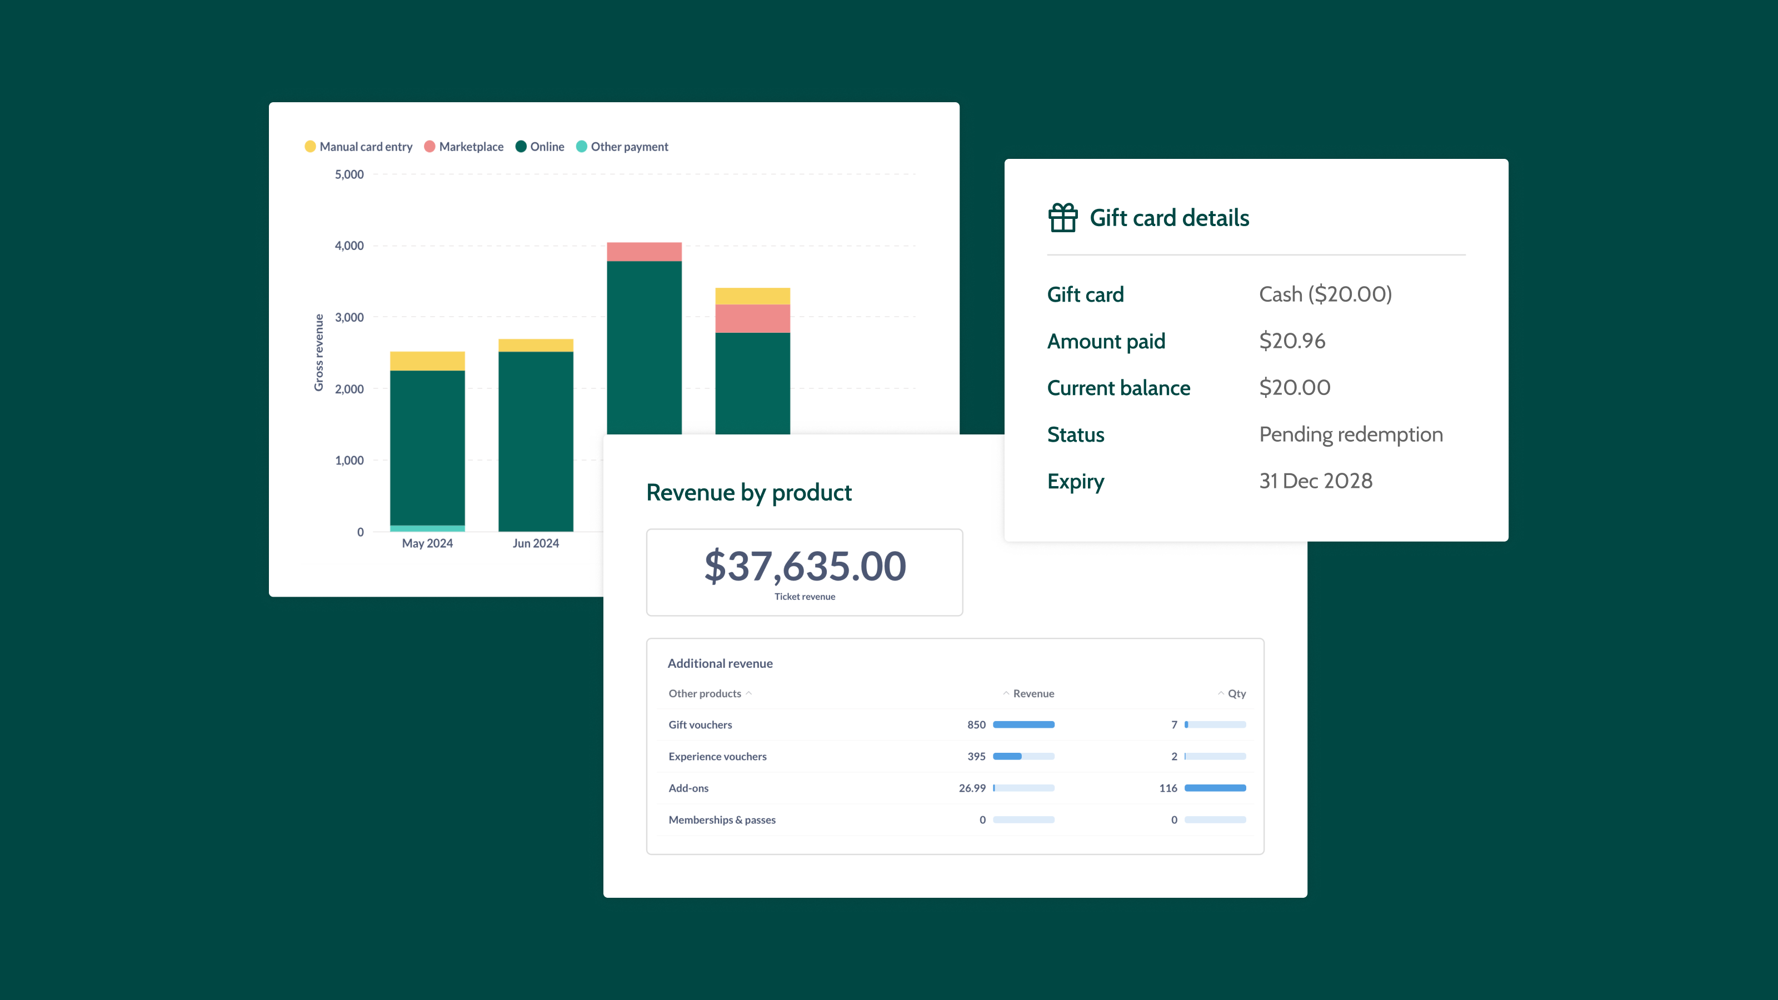Select the Add-ons row label
The image size is (1778, 1000).
[688, 788]
